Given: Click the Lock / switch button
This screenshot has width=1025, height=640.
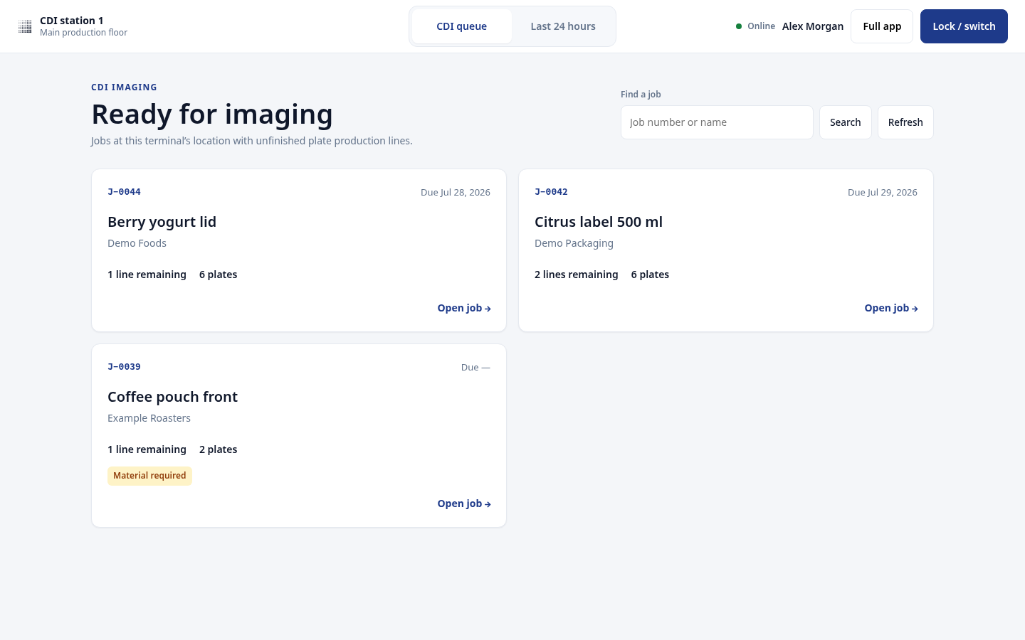Looking at the screenshot, I should (964, 26).
